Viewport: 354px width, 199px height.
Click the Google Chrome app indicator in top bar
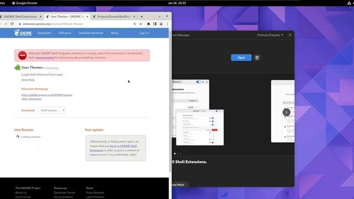(24, 3)
